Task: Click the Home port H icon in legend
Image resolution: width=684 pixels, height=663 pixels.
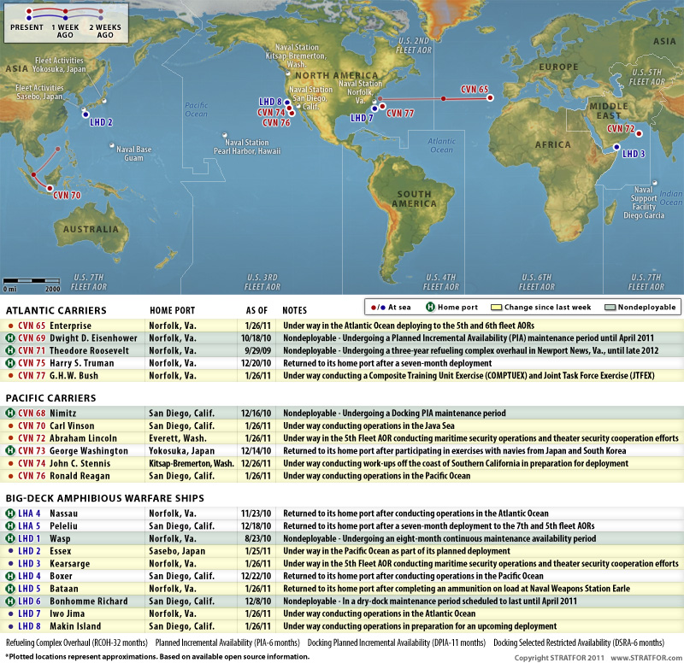Action: coord(430,307)
